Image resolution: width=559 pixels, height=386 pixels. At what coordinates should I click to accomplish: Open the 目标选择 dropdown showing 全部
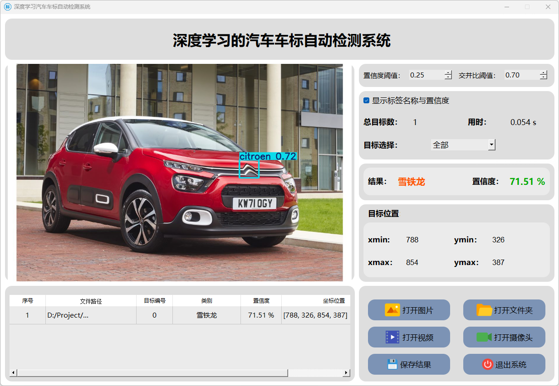coord(491,145)
